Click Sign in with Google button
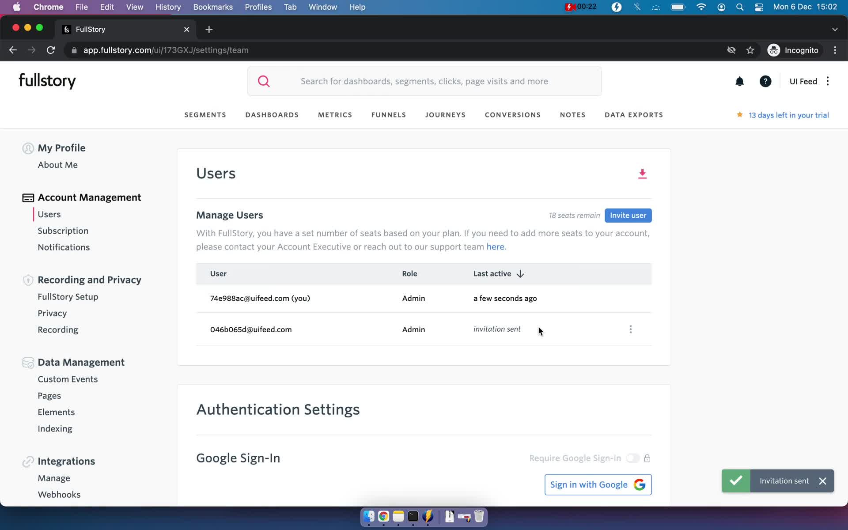848x530 pixels. [x=598, y=485]
